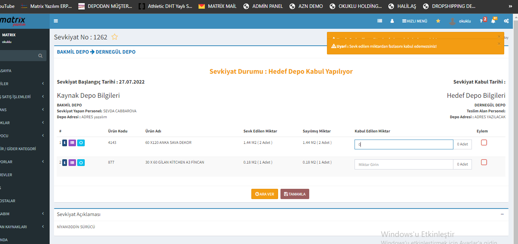The width and height of the screenshot is (518, 244).
Task: Click the TAMAMLA button
Action: (295, 194)
